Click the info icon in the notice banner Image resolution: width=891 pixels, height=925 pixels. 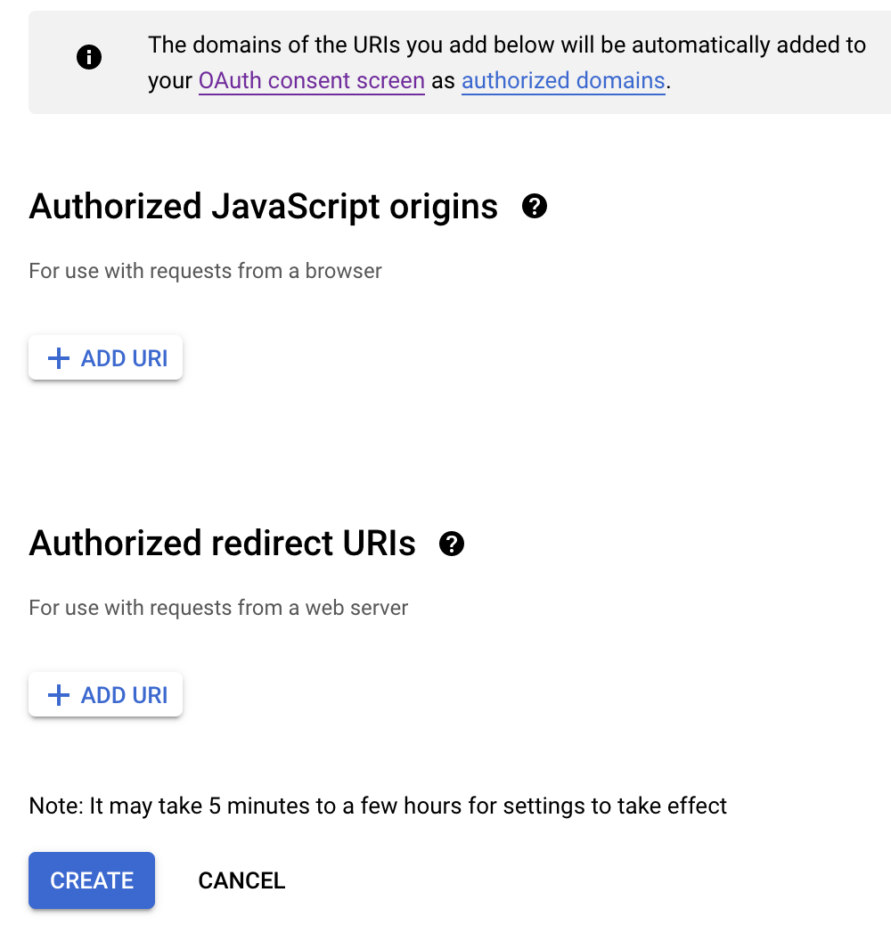coord(88,57)
